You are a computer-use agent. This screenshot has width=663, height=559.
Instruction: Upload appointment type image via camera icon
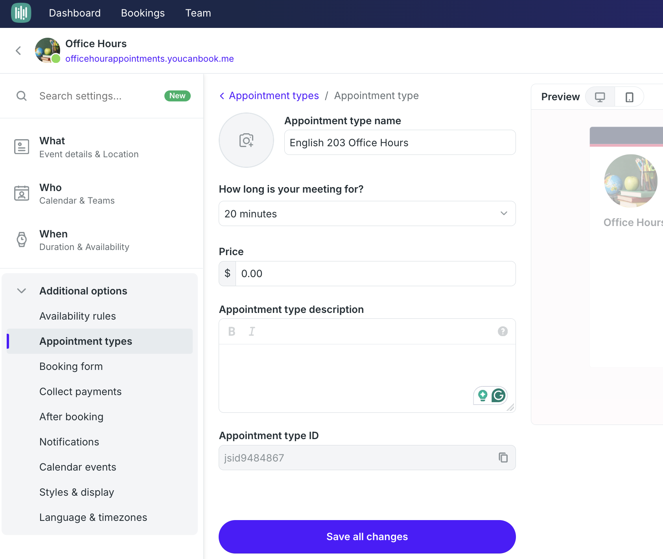pyautogui.click(x=246, y=140)
